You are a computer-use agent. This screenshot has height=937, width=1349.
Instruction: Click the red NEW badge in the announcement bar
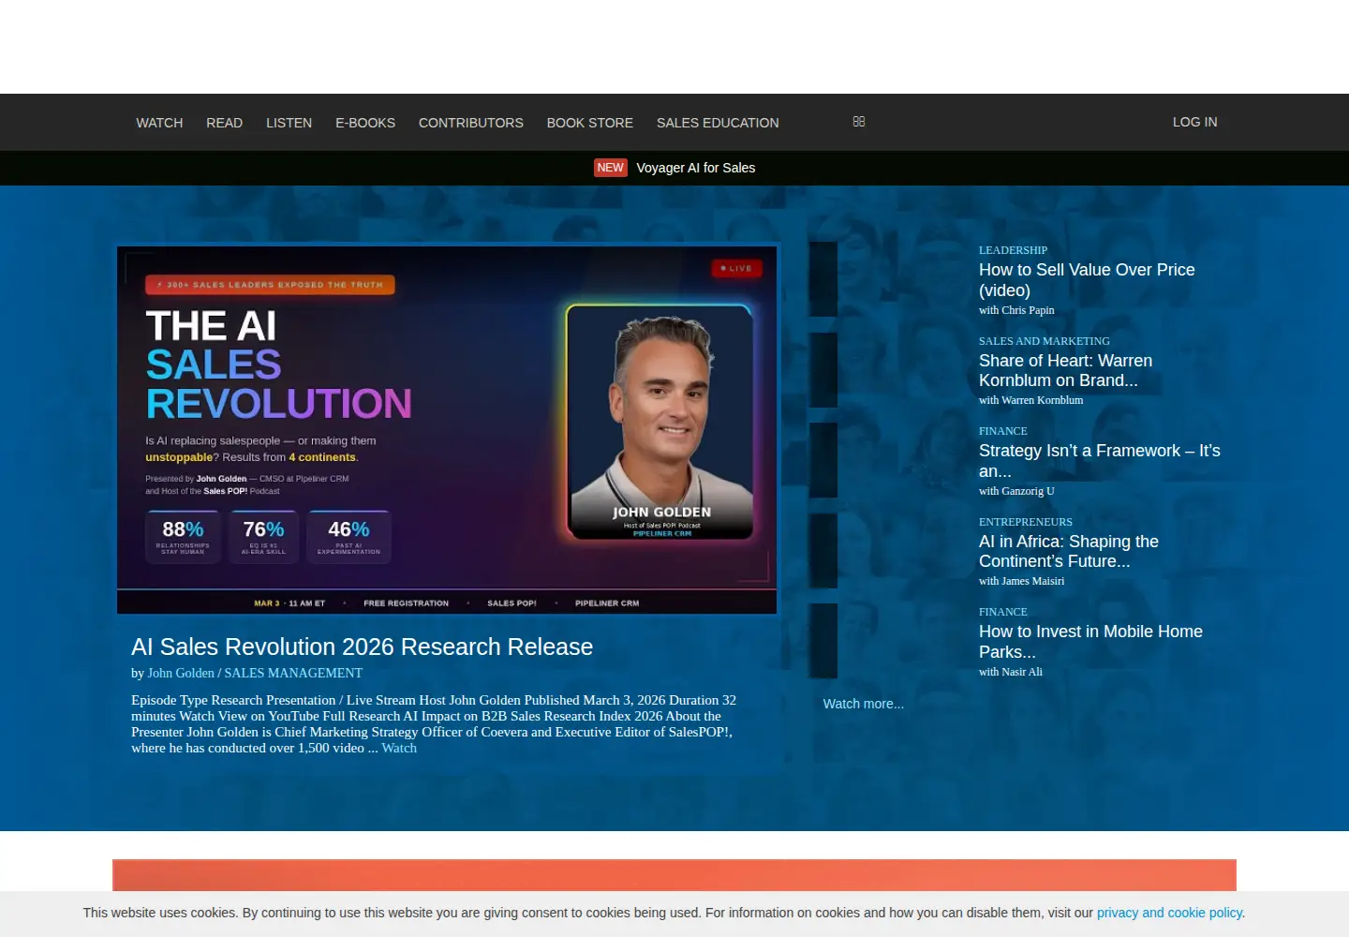click(x=611, y=168)
